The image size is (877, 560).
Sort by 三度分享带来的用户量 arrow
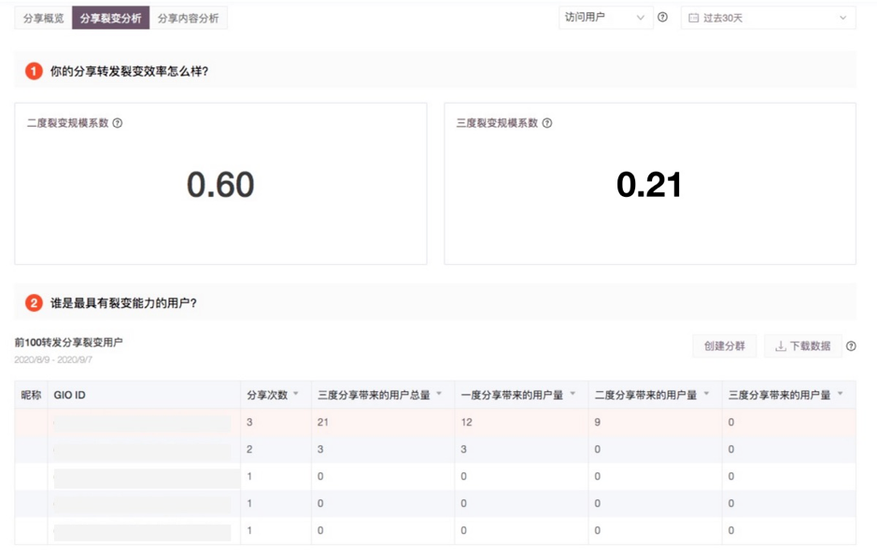pyautogui.click(x=840, y=395)
